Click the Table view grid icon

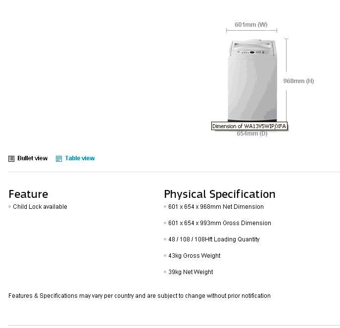(x=59, y=159)
